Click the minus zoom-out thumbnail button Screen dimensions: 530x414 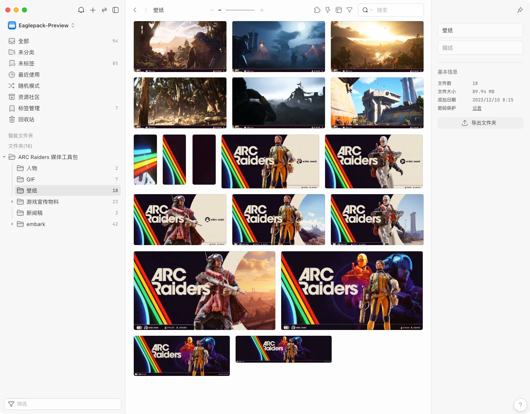212,10
